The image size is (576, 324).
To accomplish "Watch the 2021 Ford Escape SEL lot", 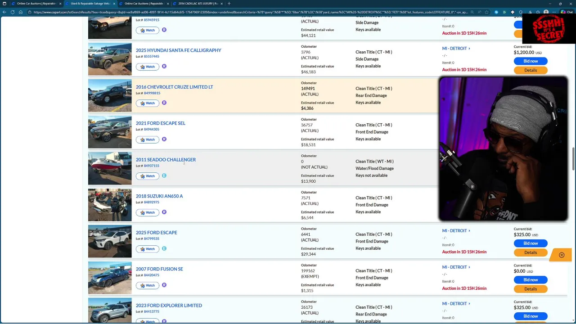I will 148,139.
